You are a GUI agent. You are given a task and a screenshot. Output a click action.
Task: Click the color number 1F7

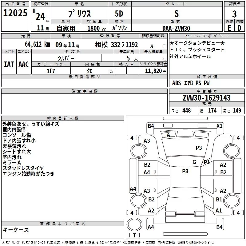pyautogui.click(x=51, y=71)
